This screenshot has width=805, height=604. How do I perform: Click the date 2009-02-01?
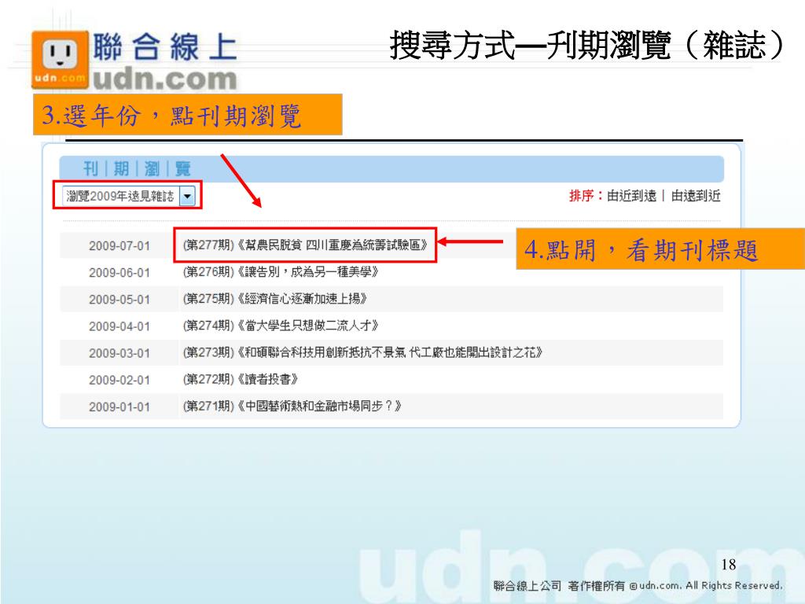[x=119, y=380]
